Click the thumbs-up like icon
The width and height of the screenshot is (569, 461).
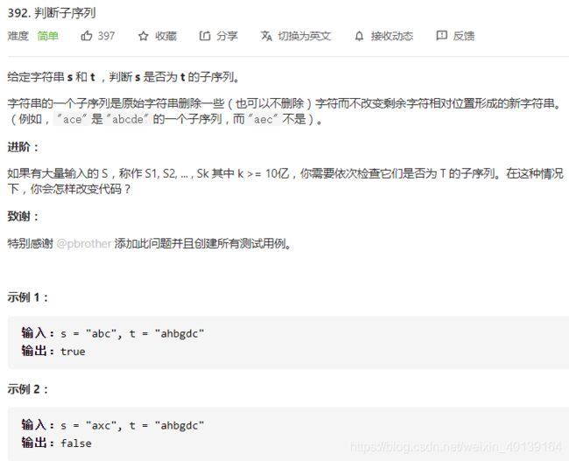(87, 36)
